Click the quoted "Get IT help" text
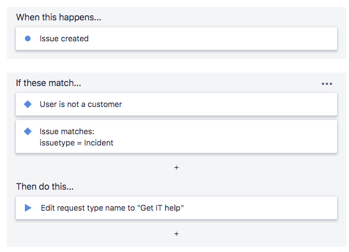 click(x=161, y=208)
